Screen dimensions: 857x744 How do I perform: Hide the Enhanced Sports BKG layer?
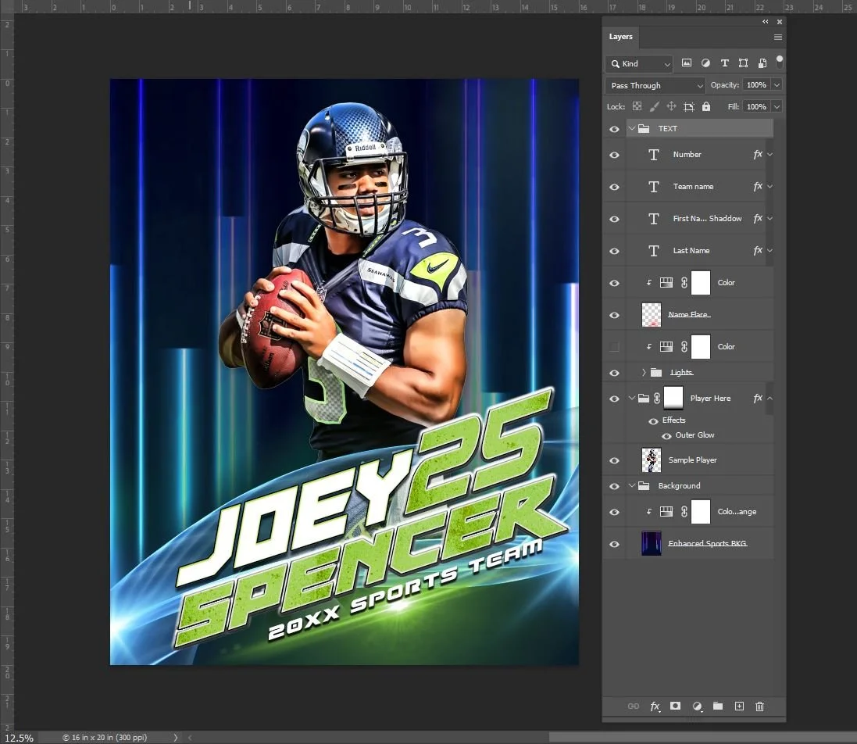614,544
